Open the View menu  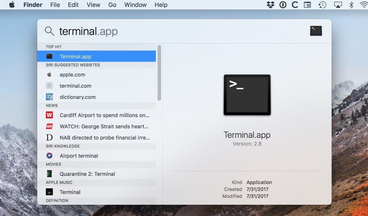(x=93, y=5)
